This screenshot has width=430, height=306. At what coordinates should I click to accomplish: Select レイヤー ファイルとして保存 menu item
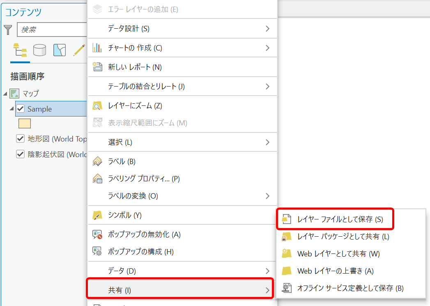click(x=340, y=219)
